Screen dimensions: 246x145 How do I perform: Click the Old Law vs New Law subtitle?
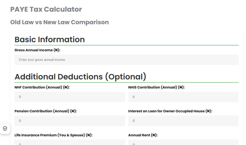pyautogui.click(x=60, y=22)
